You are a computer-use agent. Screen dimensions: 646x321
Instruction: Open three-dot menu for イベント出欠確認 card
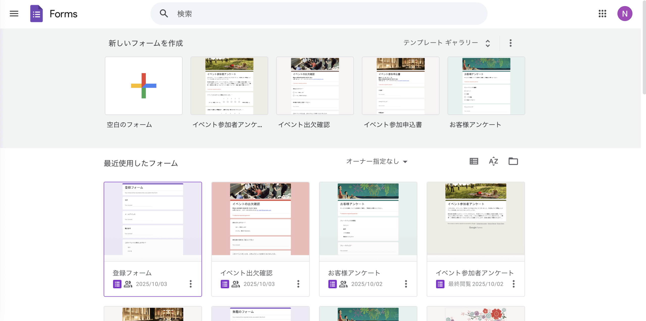point(298,284)
